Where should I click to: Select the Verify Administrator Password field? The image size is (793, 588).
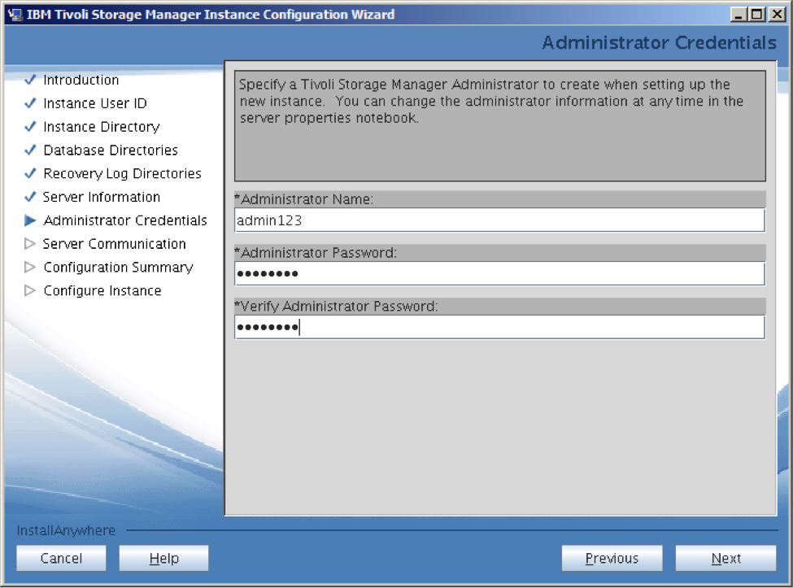(499, 327)
